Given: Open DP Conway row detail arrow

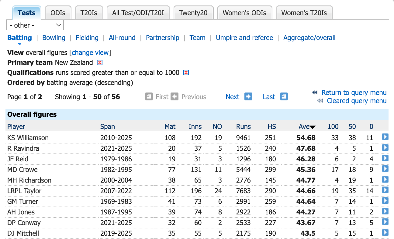Looking at the screenshot, I should point(385,222).
